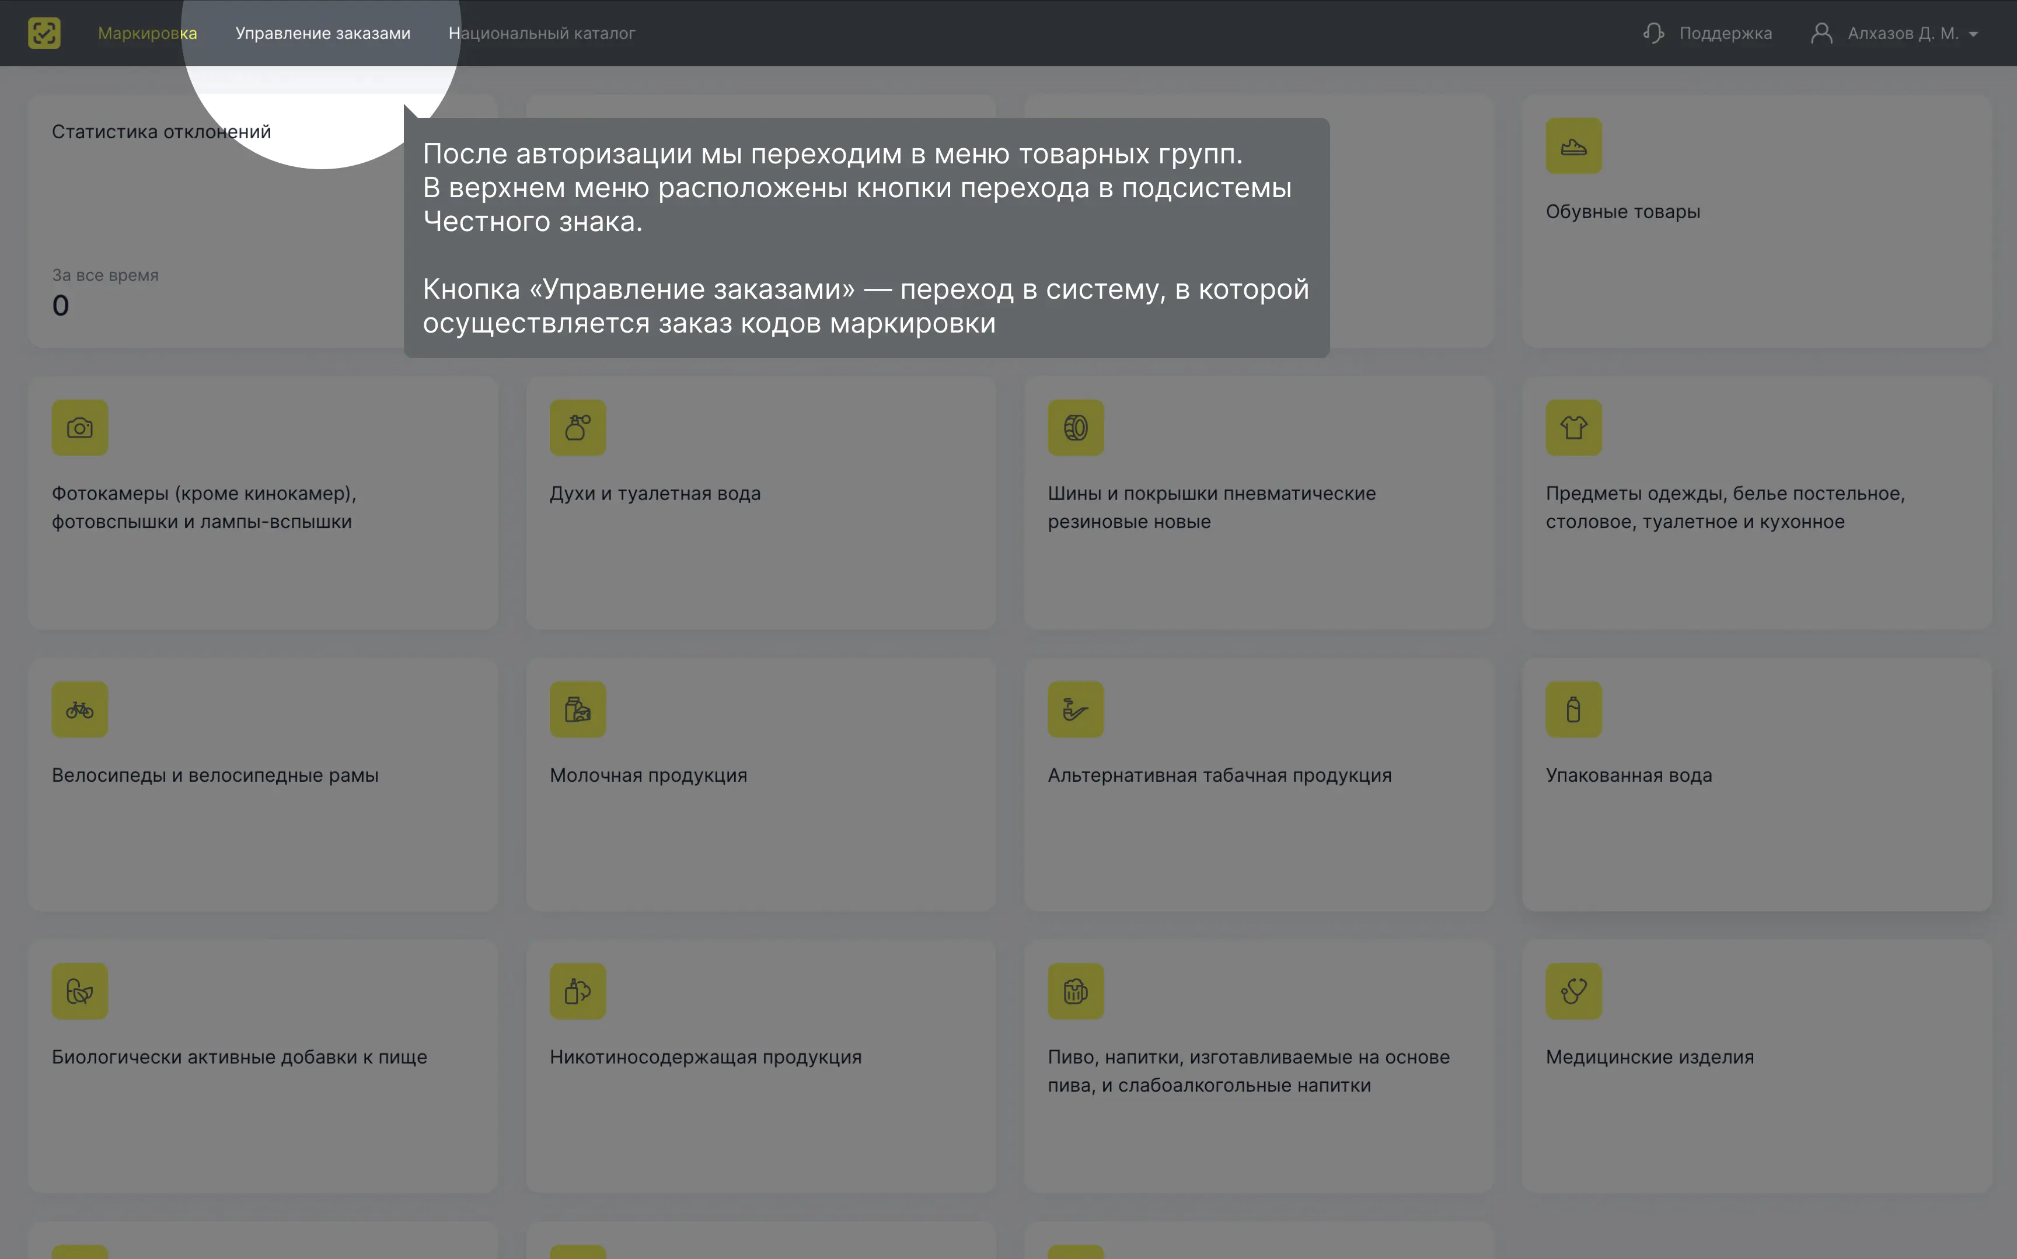Viewport: 2017px width, 1259px height.
Task: Click the deviation count value 0
Action: point(61,306)
